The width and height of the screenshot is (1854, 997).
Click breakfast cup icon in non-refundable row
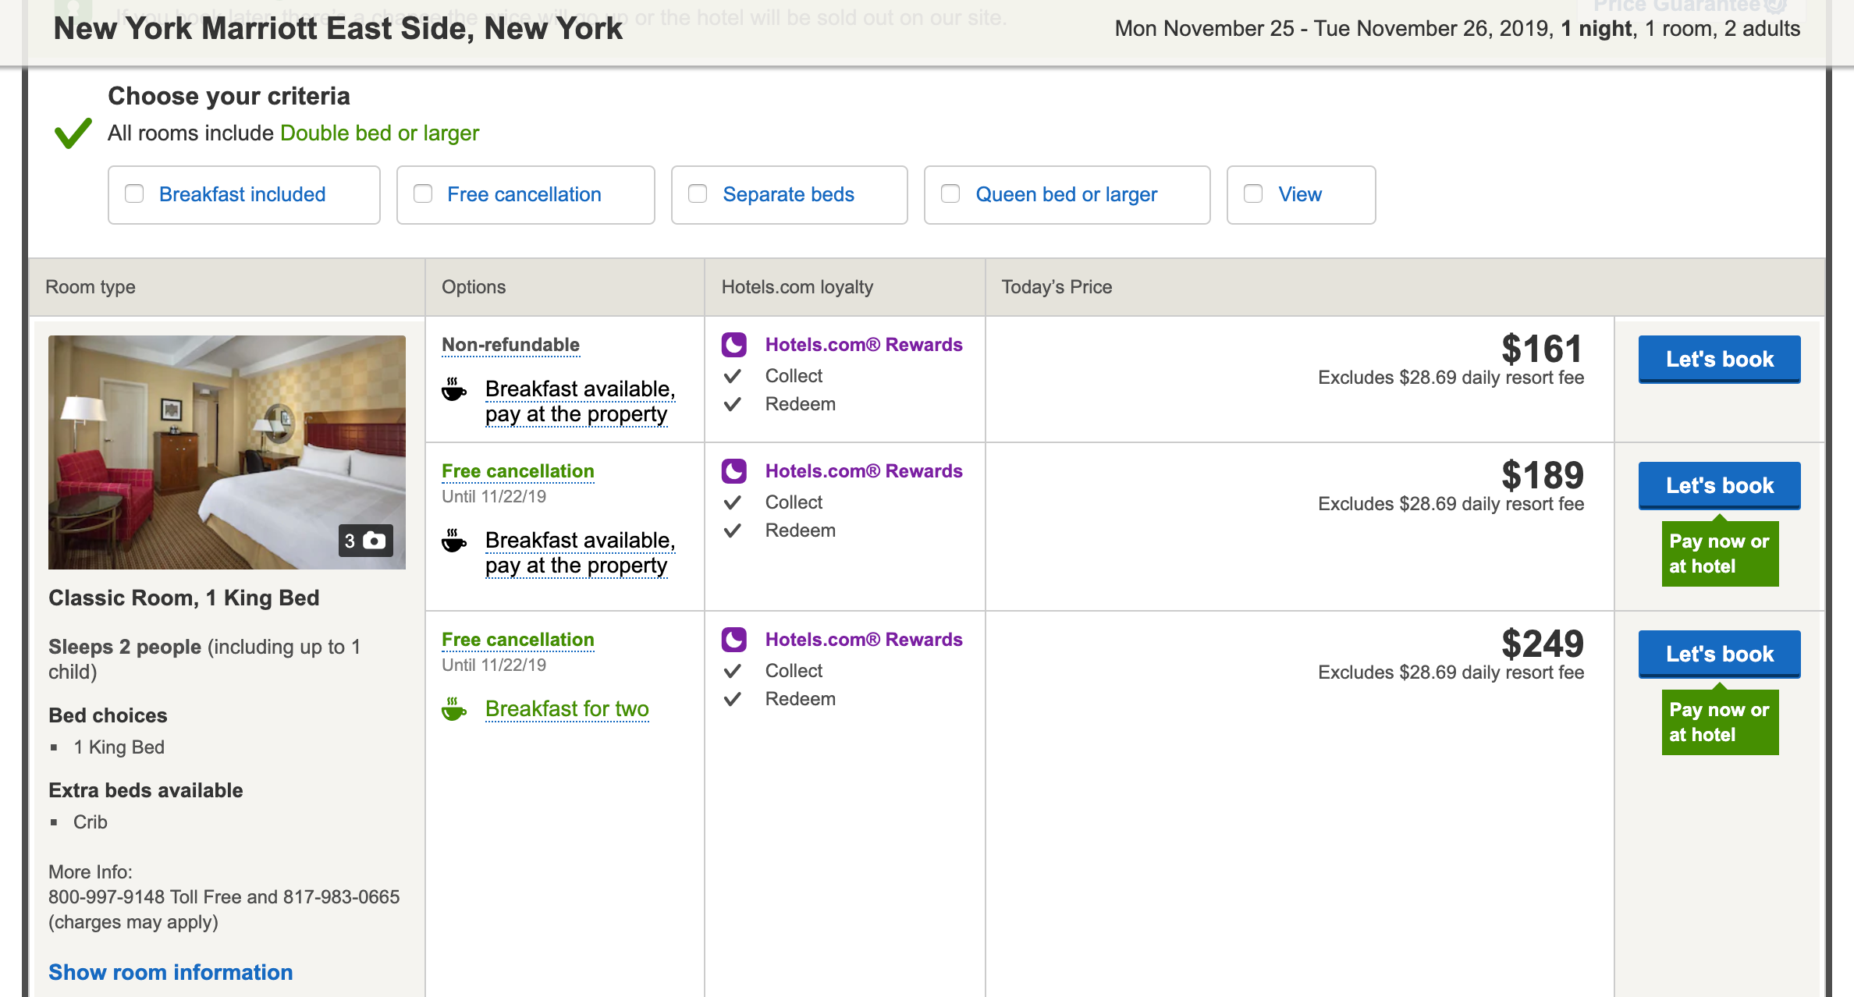pos(453,389)
